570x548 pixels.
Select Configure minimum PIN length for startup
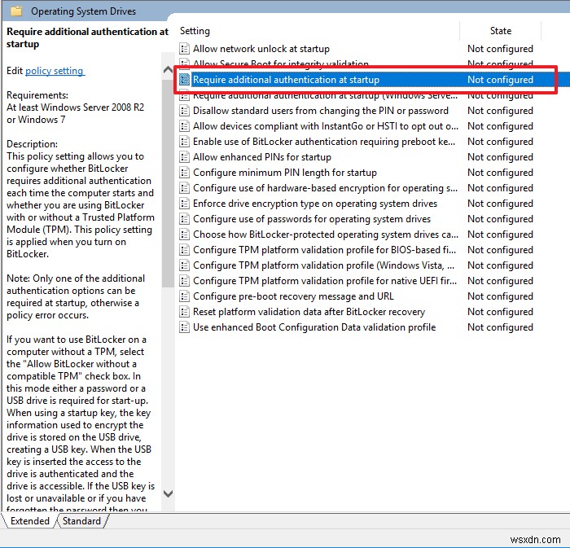285,173
